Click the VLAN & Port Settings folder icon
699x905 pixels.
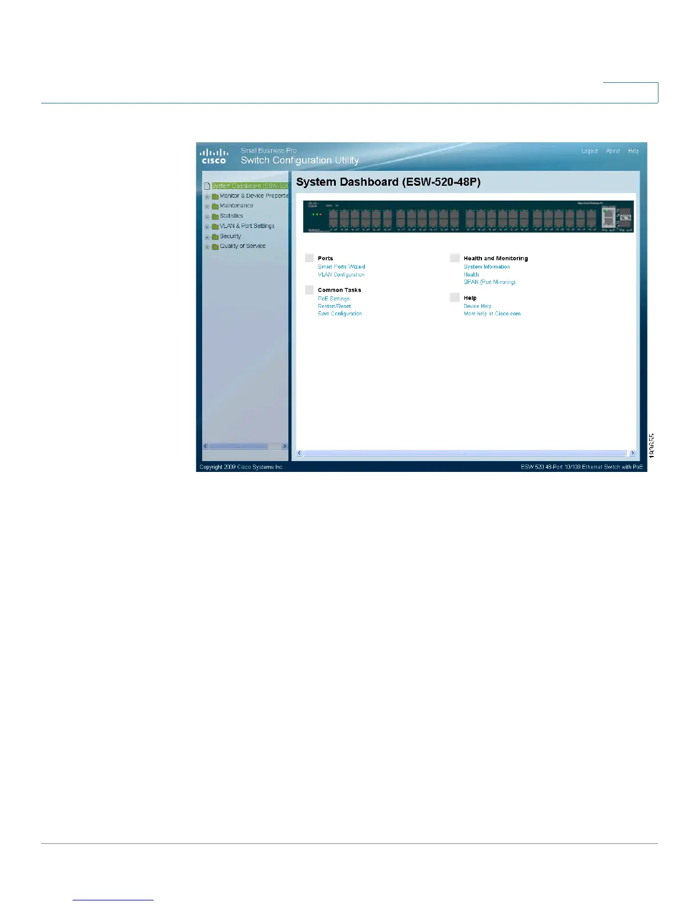tap(215, 226)
